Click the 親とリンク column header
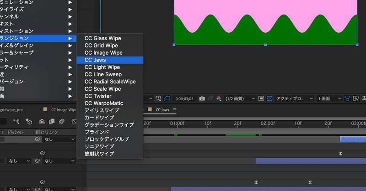366x191 pixels. coord(47,132)
